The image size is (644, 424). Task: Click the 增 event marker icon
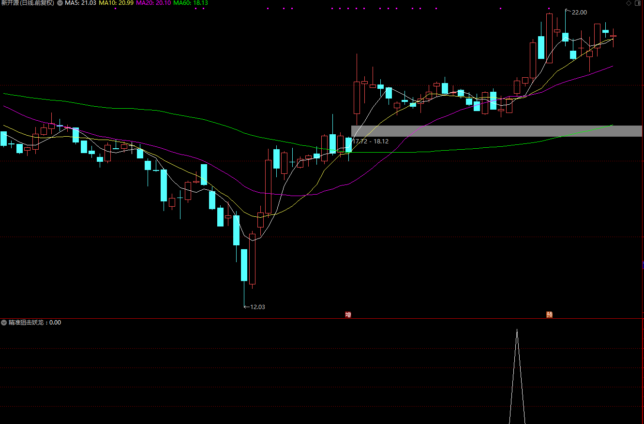[348, 314]
